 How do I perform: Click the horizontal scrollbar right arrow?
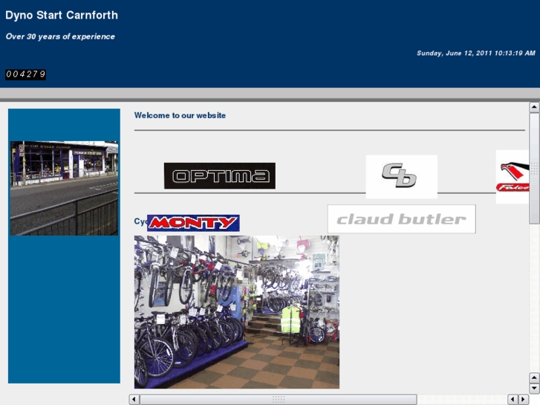tap(524, 400)
